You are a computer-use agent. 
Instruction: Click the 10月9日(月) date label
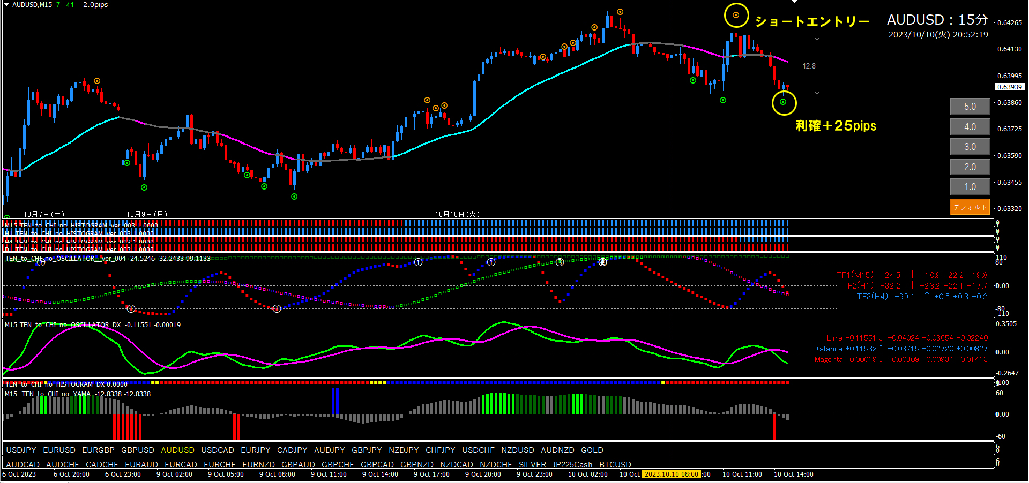tap(147, 214)
